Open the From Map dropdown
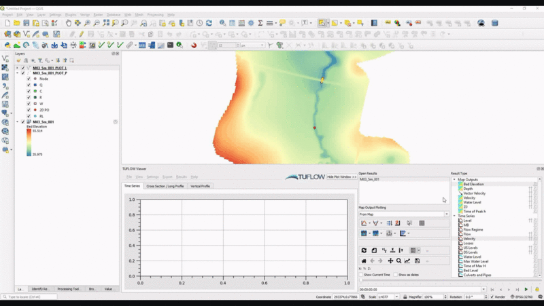The width and height of the screenshot is (544, 306). click(x=404, y=214)
